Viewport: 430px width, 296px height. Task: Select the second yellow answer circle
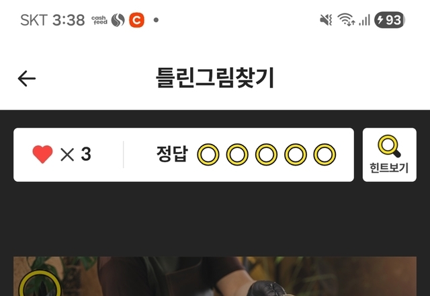click(237, 155)
